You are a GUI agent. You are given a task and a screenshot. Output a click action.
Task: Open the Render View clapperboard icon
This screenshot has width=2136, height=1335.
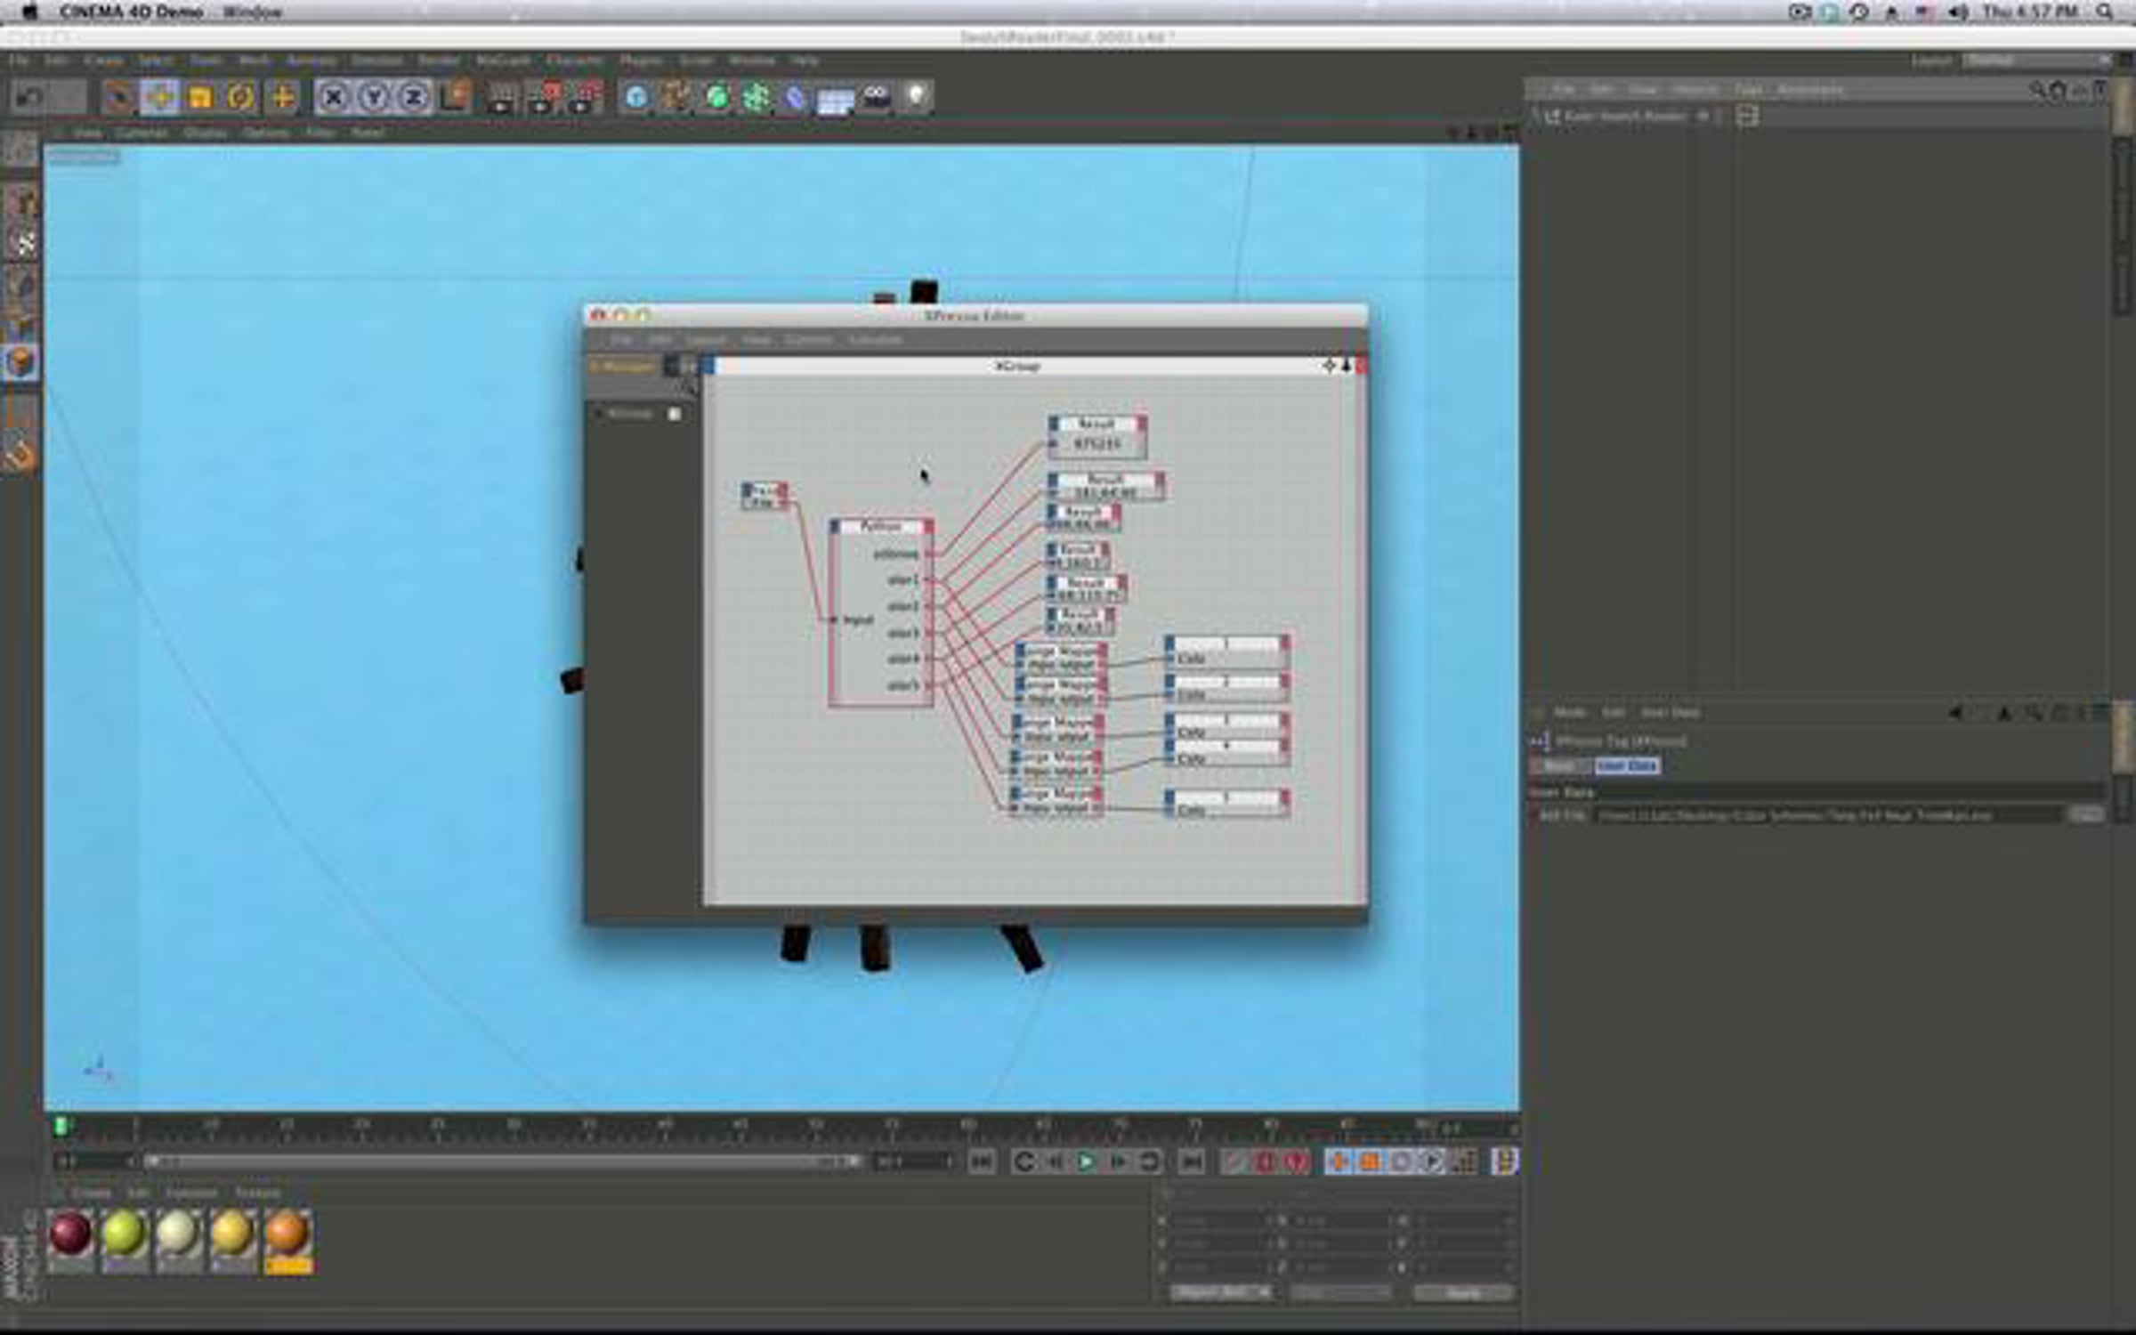500,97
